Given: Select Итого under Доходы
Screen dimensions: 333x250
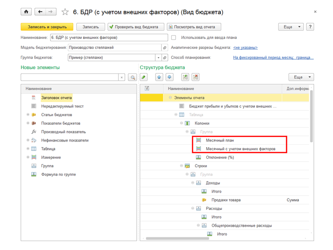Looking at the screenshot, I should point(216,191).
